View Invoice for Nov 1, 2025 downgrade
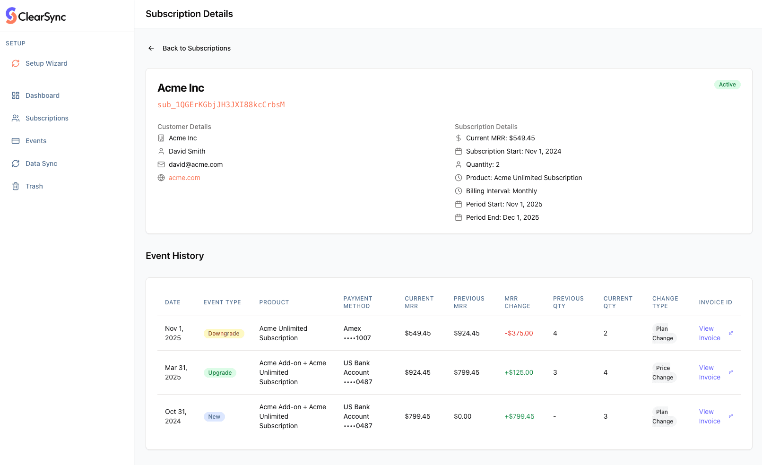762x465 pixels. (710, 333)
